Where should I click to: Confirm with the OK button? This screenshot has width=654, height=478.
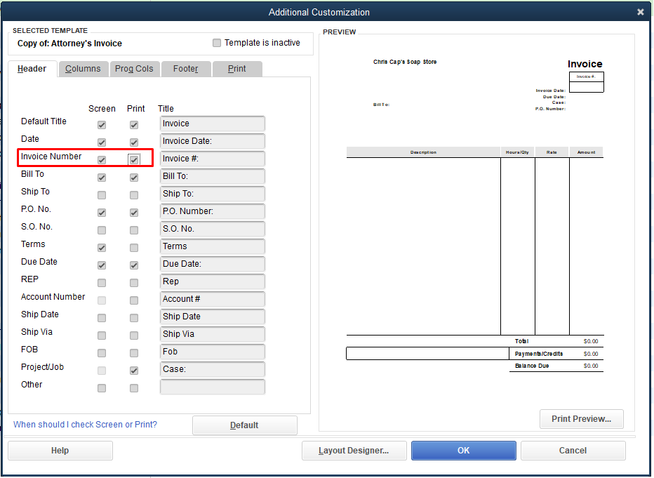(463, 451)
